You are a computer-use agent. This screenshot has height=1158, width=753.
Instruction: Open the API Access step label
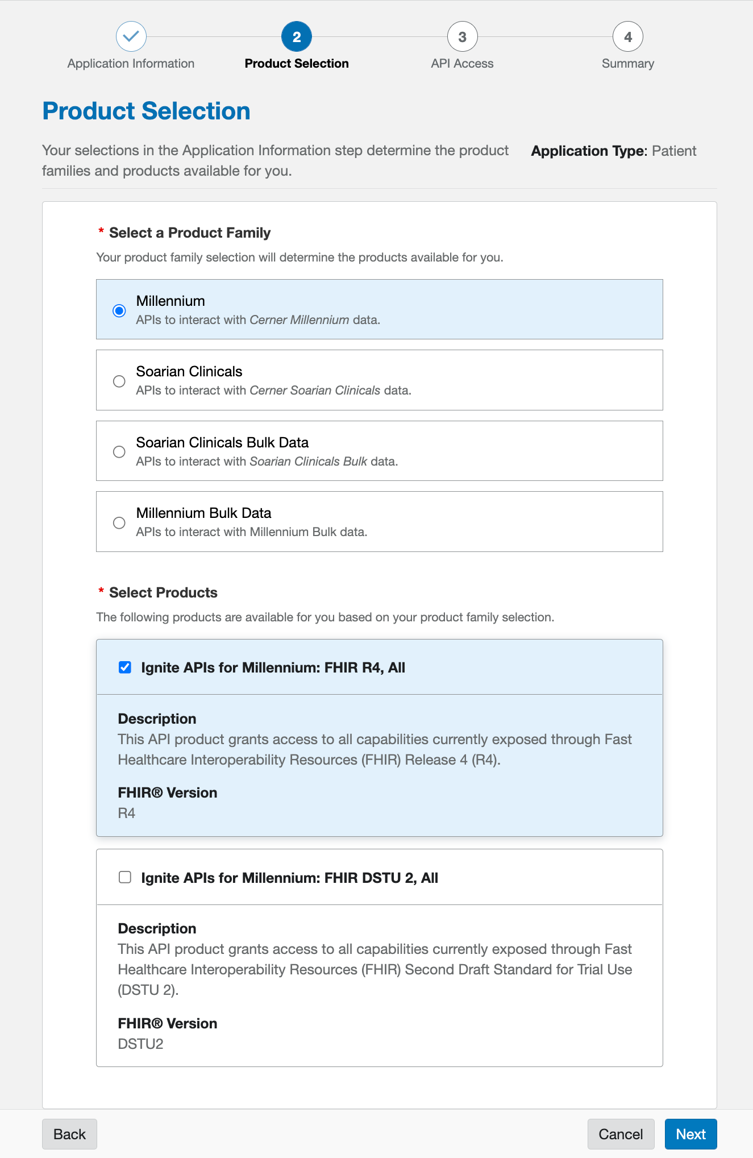[x=463, y=64]
